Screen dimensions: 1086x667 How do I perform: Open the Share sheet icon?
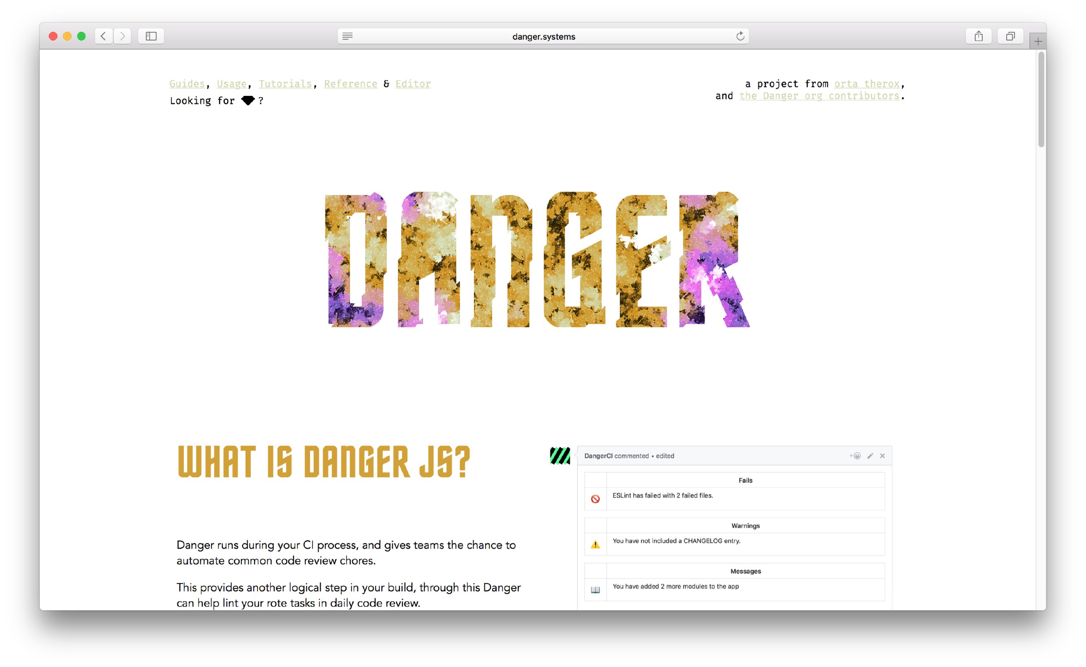pyautogui.click(x=978, y=36)
